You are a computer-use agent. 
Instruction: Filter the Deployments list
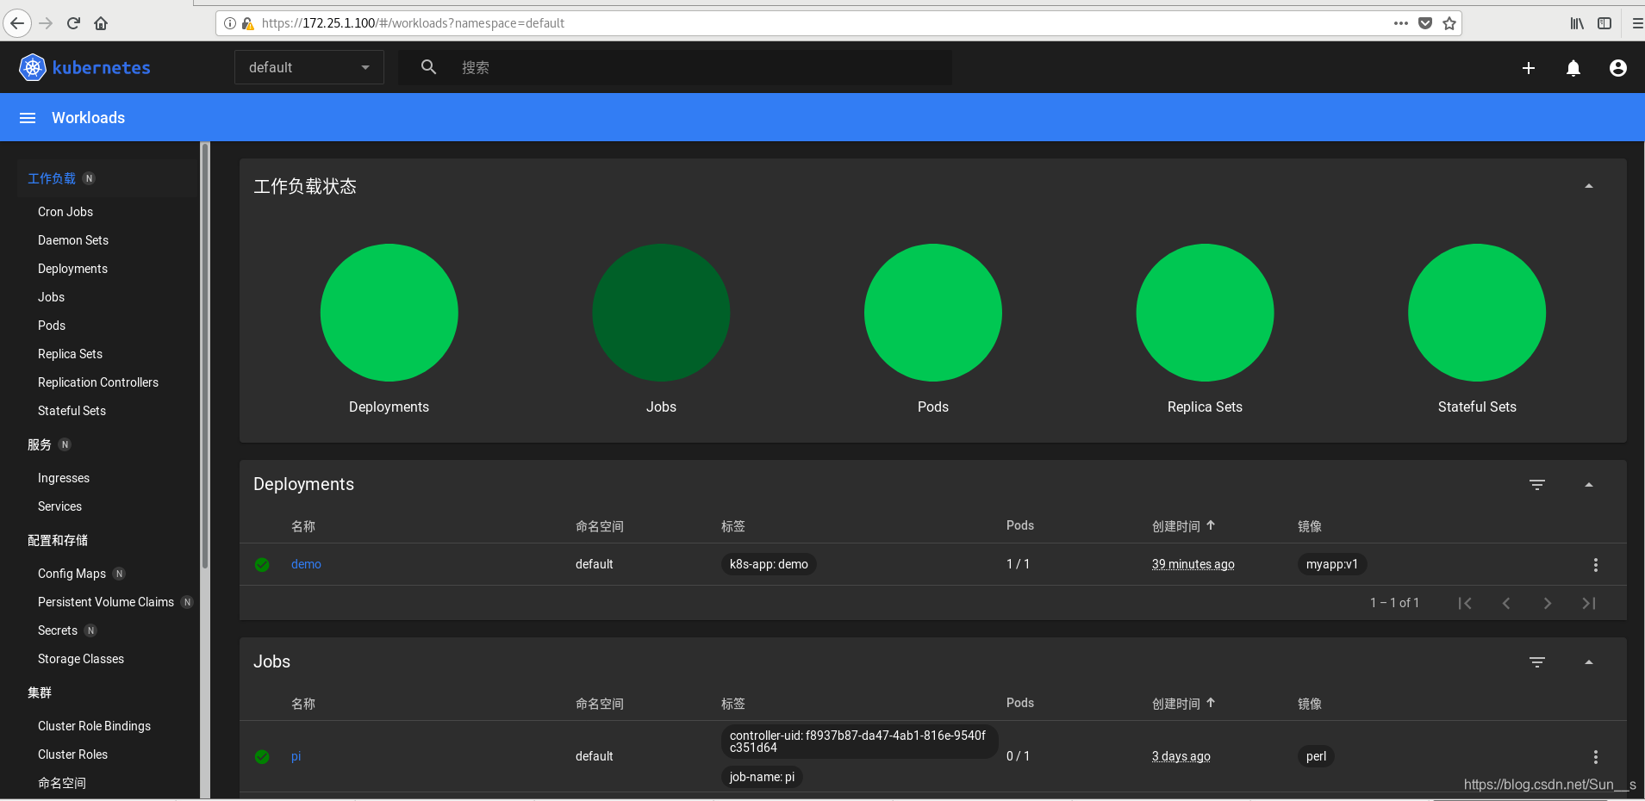1537,485
